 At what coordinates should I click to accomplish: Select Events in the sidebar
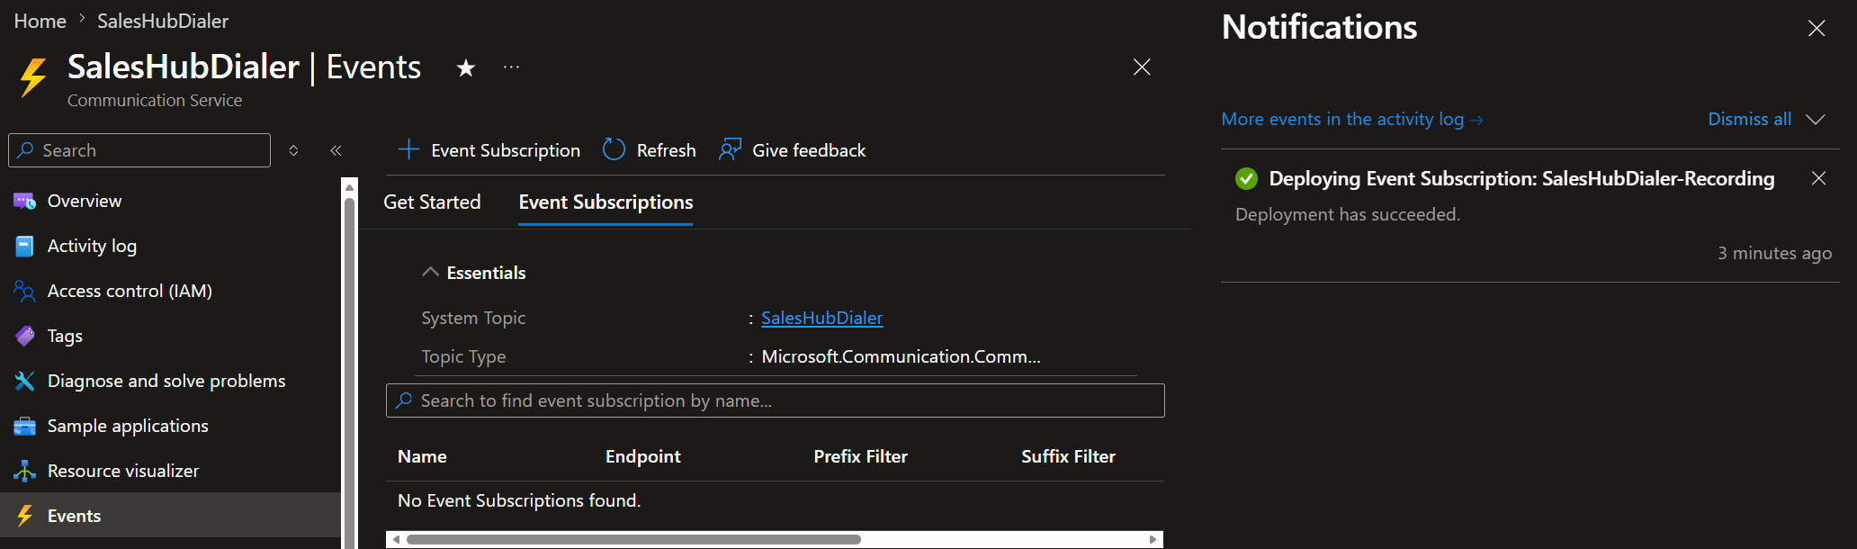[171, 516]
